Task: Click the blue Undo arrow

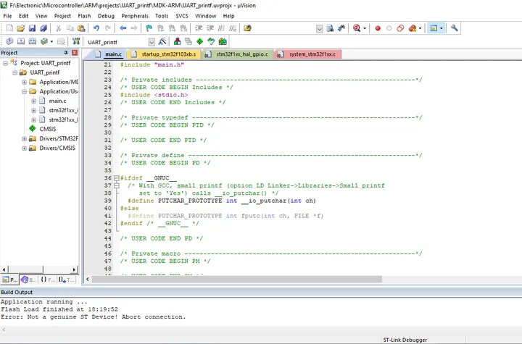Action: (x=96, y=28)
